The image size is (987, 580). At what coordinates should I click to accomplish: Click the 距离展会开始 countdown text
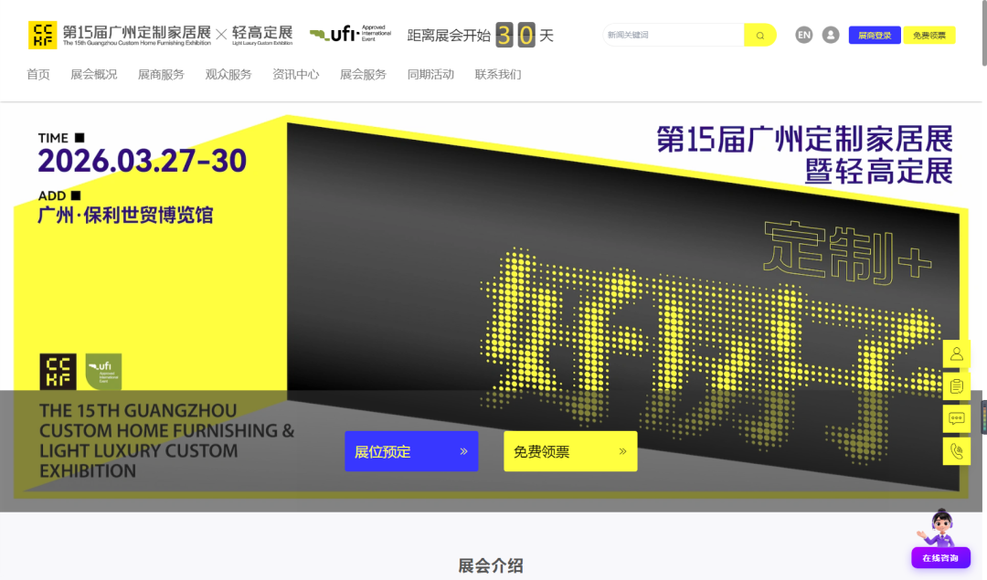[x=449, y=36]
